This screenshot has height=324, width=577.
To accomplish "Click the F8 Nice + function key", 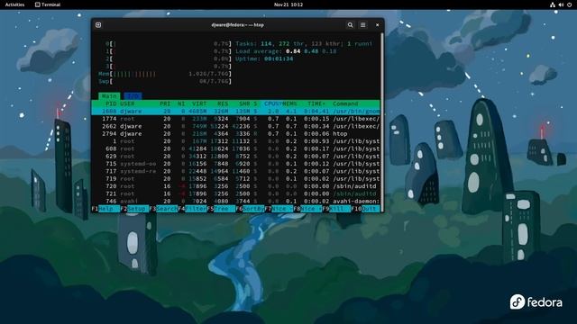I will tap(307, 209).
